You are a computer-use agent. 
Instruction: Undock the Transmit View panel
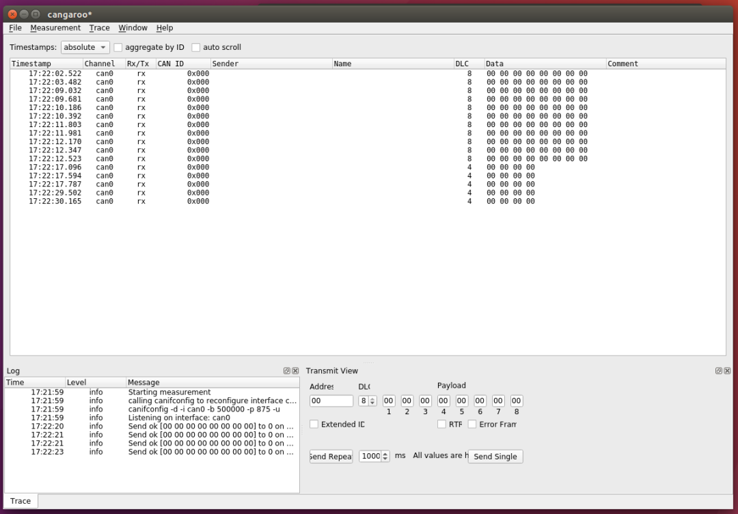coord(718,370)
